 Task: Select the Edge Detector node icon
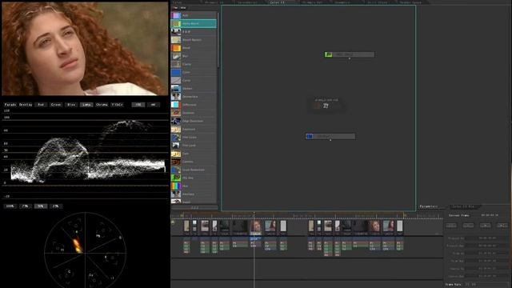pos(176,121)
